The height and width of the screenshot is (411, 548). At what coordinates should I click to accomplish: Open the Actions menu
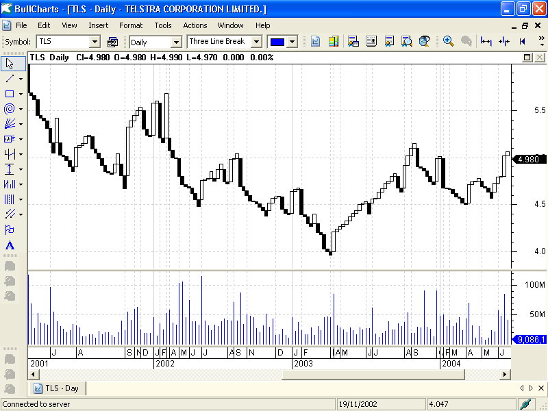pos(195,25)
